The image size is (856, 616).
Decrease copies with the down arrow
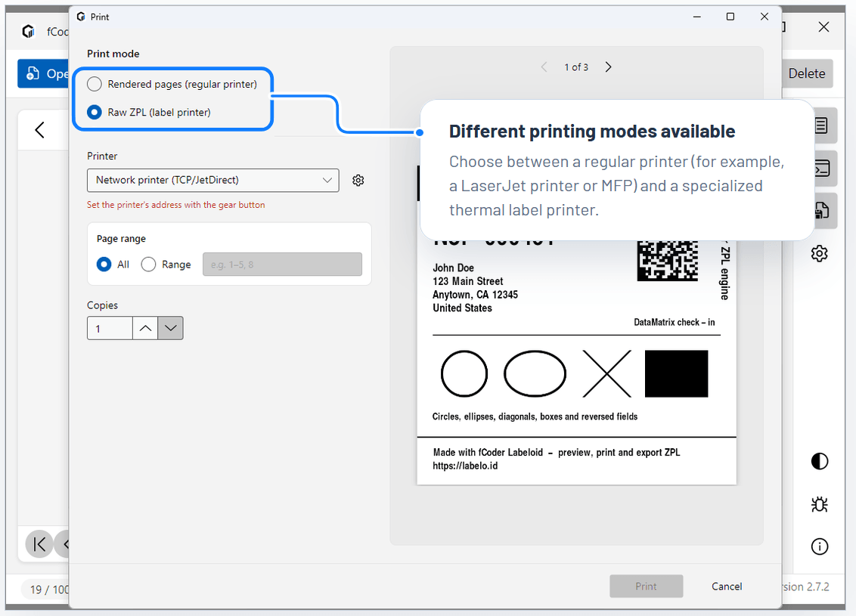170,329
